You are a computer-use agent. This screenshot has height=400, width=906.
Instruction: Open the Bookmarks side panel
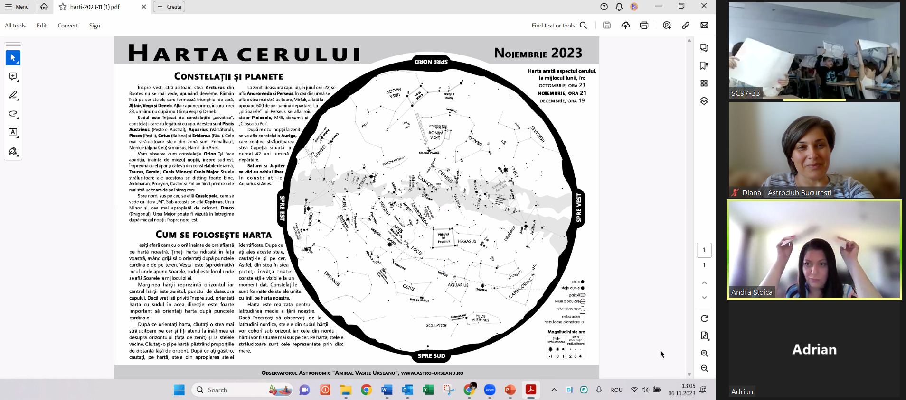click(704, 65)
